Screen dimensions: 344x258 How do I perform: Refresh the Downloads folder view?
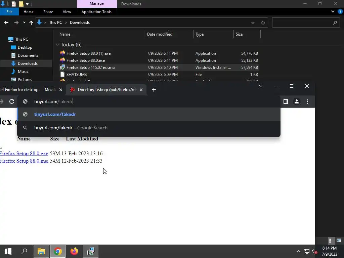pyautogui.click(x=263, y=23)
